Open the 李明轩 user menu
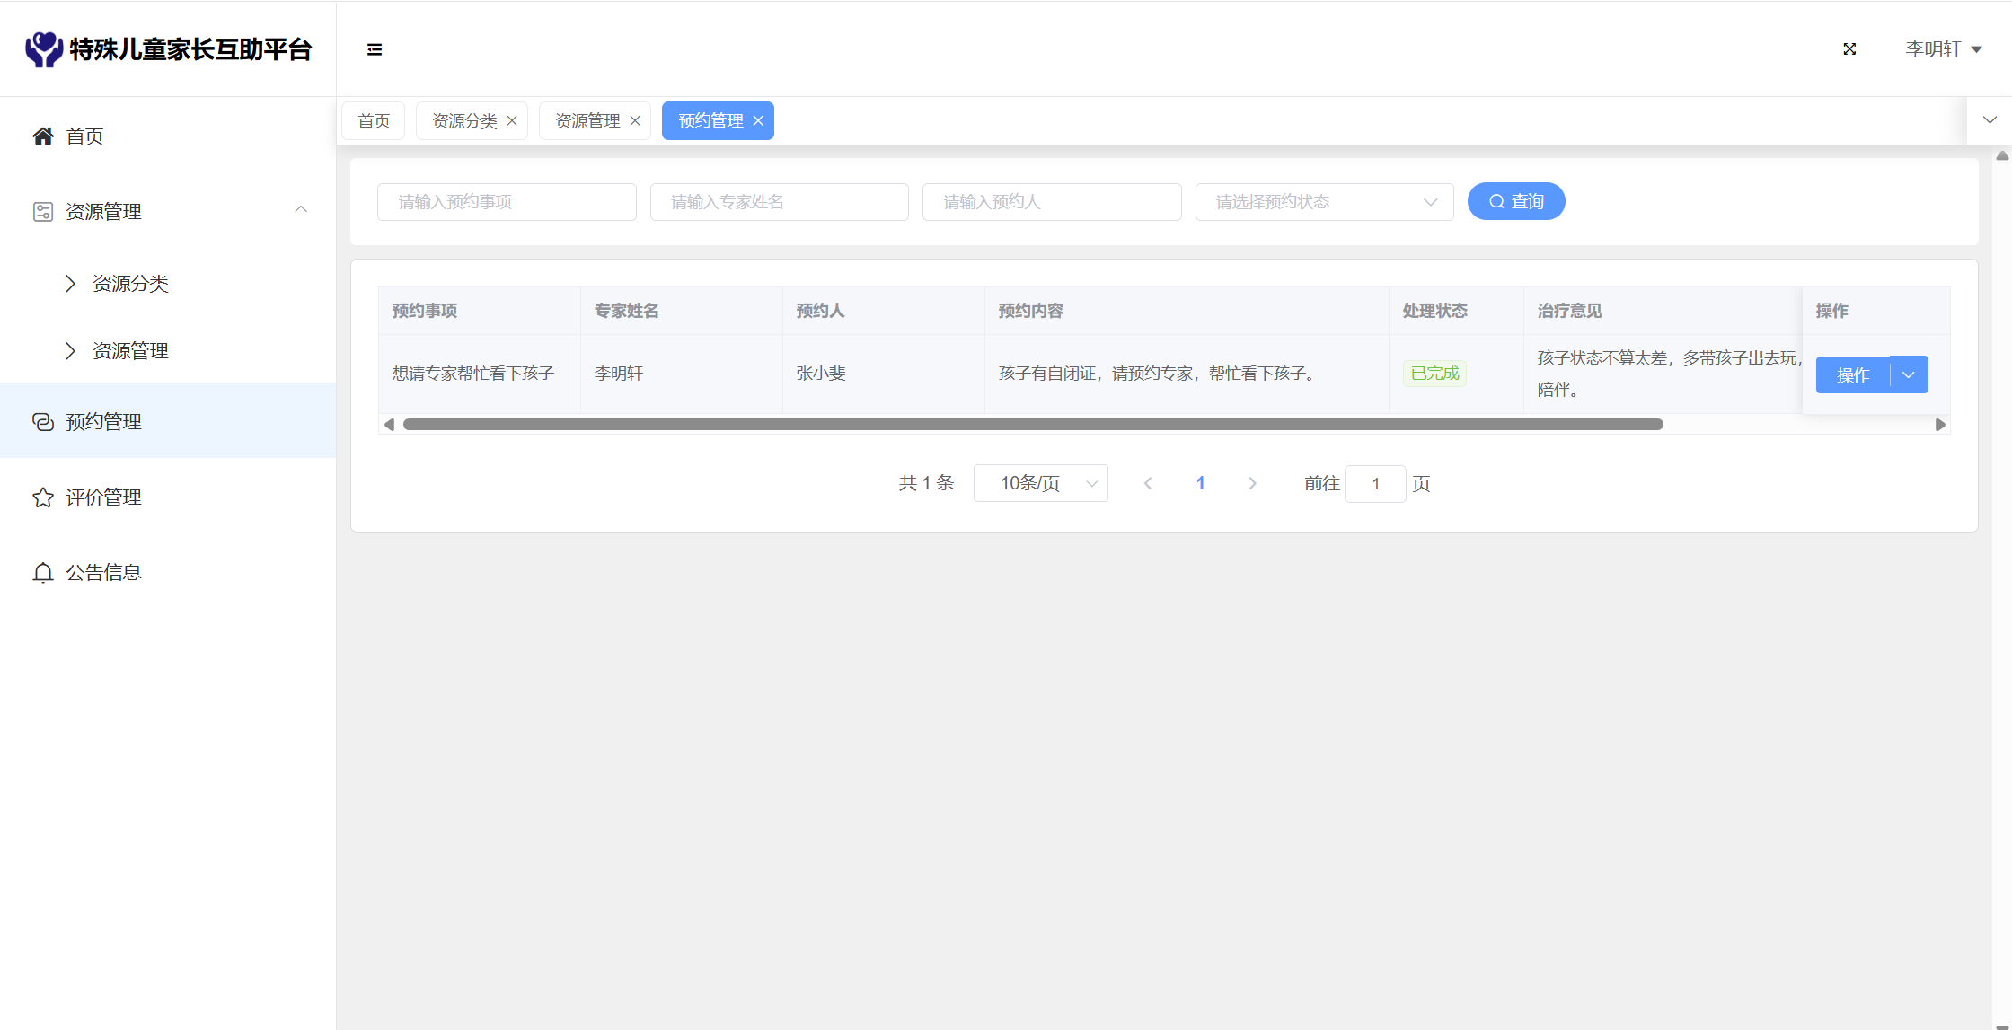This screenshot has height=1030, width=2012. (1942, 49)
